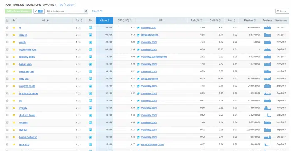Image resolution: width=291 pixels, height=151 pixels.
Task: Open the ad icon for washington post row
Action: point(14,49)
